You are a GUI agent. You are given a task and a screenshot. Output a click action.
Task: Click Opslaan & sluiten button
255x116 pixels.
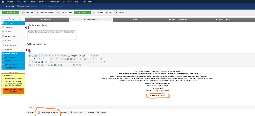65,12
